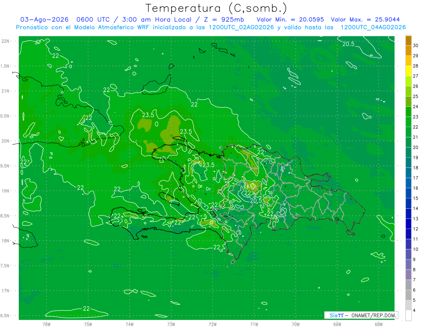
Task: Click the "20N" latitude axis label
Action: pyautogui.click(x=5, y=141)
